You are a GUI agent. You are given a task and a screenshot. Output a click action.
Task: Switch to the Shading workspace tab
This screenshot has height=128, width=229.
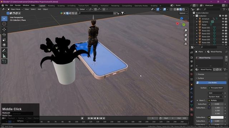[94, 6]
